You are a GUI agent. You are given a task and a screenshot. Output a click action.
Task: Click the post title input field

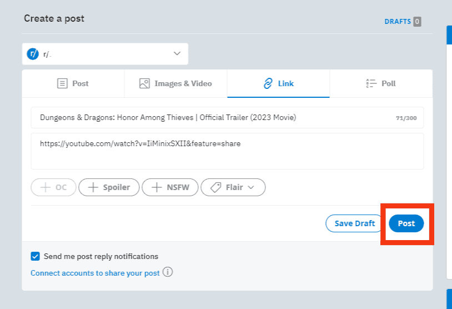point(227,117)
